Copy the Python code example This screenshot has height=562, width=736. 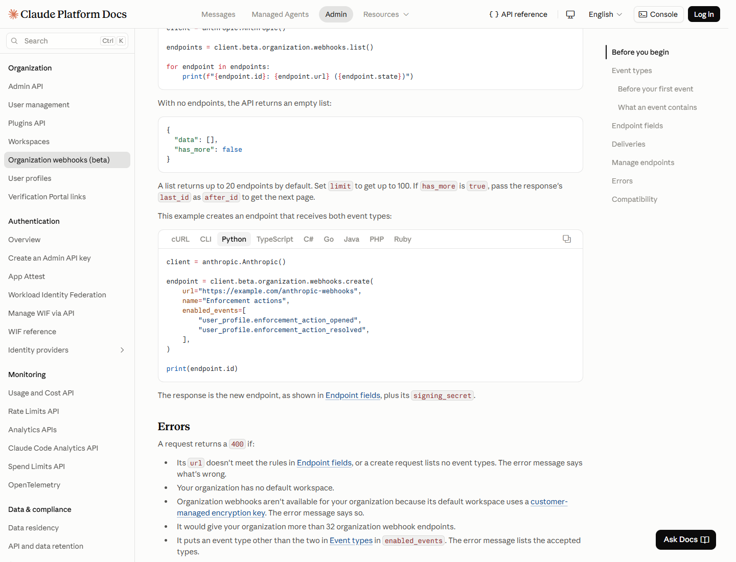(567, 239)
